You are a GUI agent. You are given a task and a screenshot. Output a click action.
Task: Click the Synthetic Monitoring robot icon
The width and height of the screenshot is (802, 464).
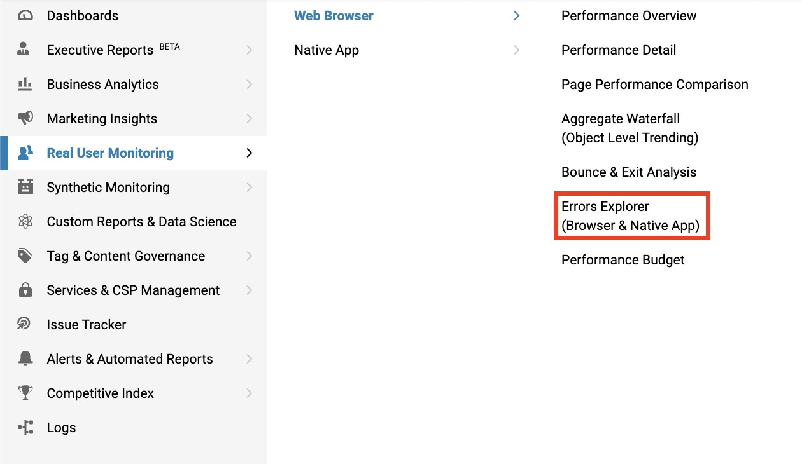coord(25,188)
